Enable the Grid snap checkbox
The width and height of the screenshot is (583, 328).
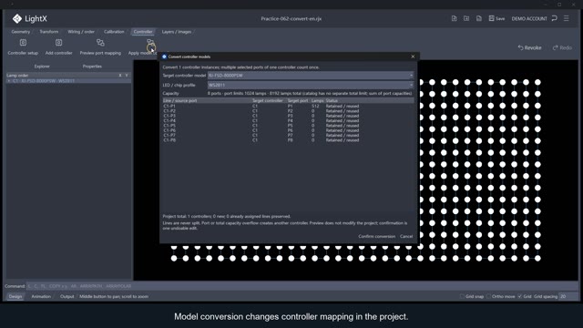pos(462,296)
